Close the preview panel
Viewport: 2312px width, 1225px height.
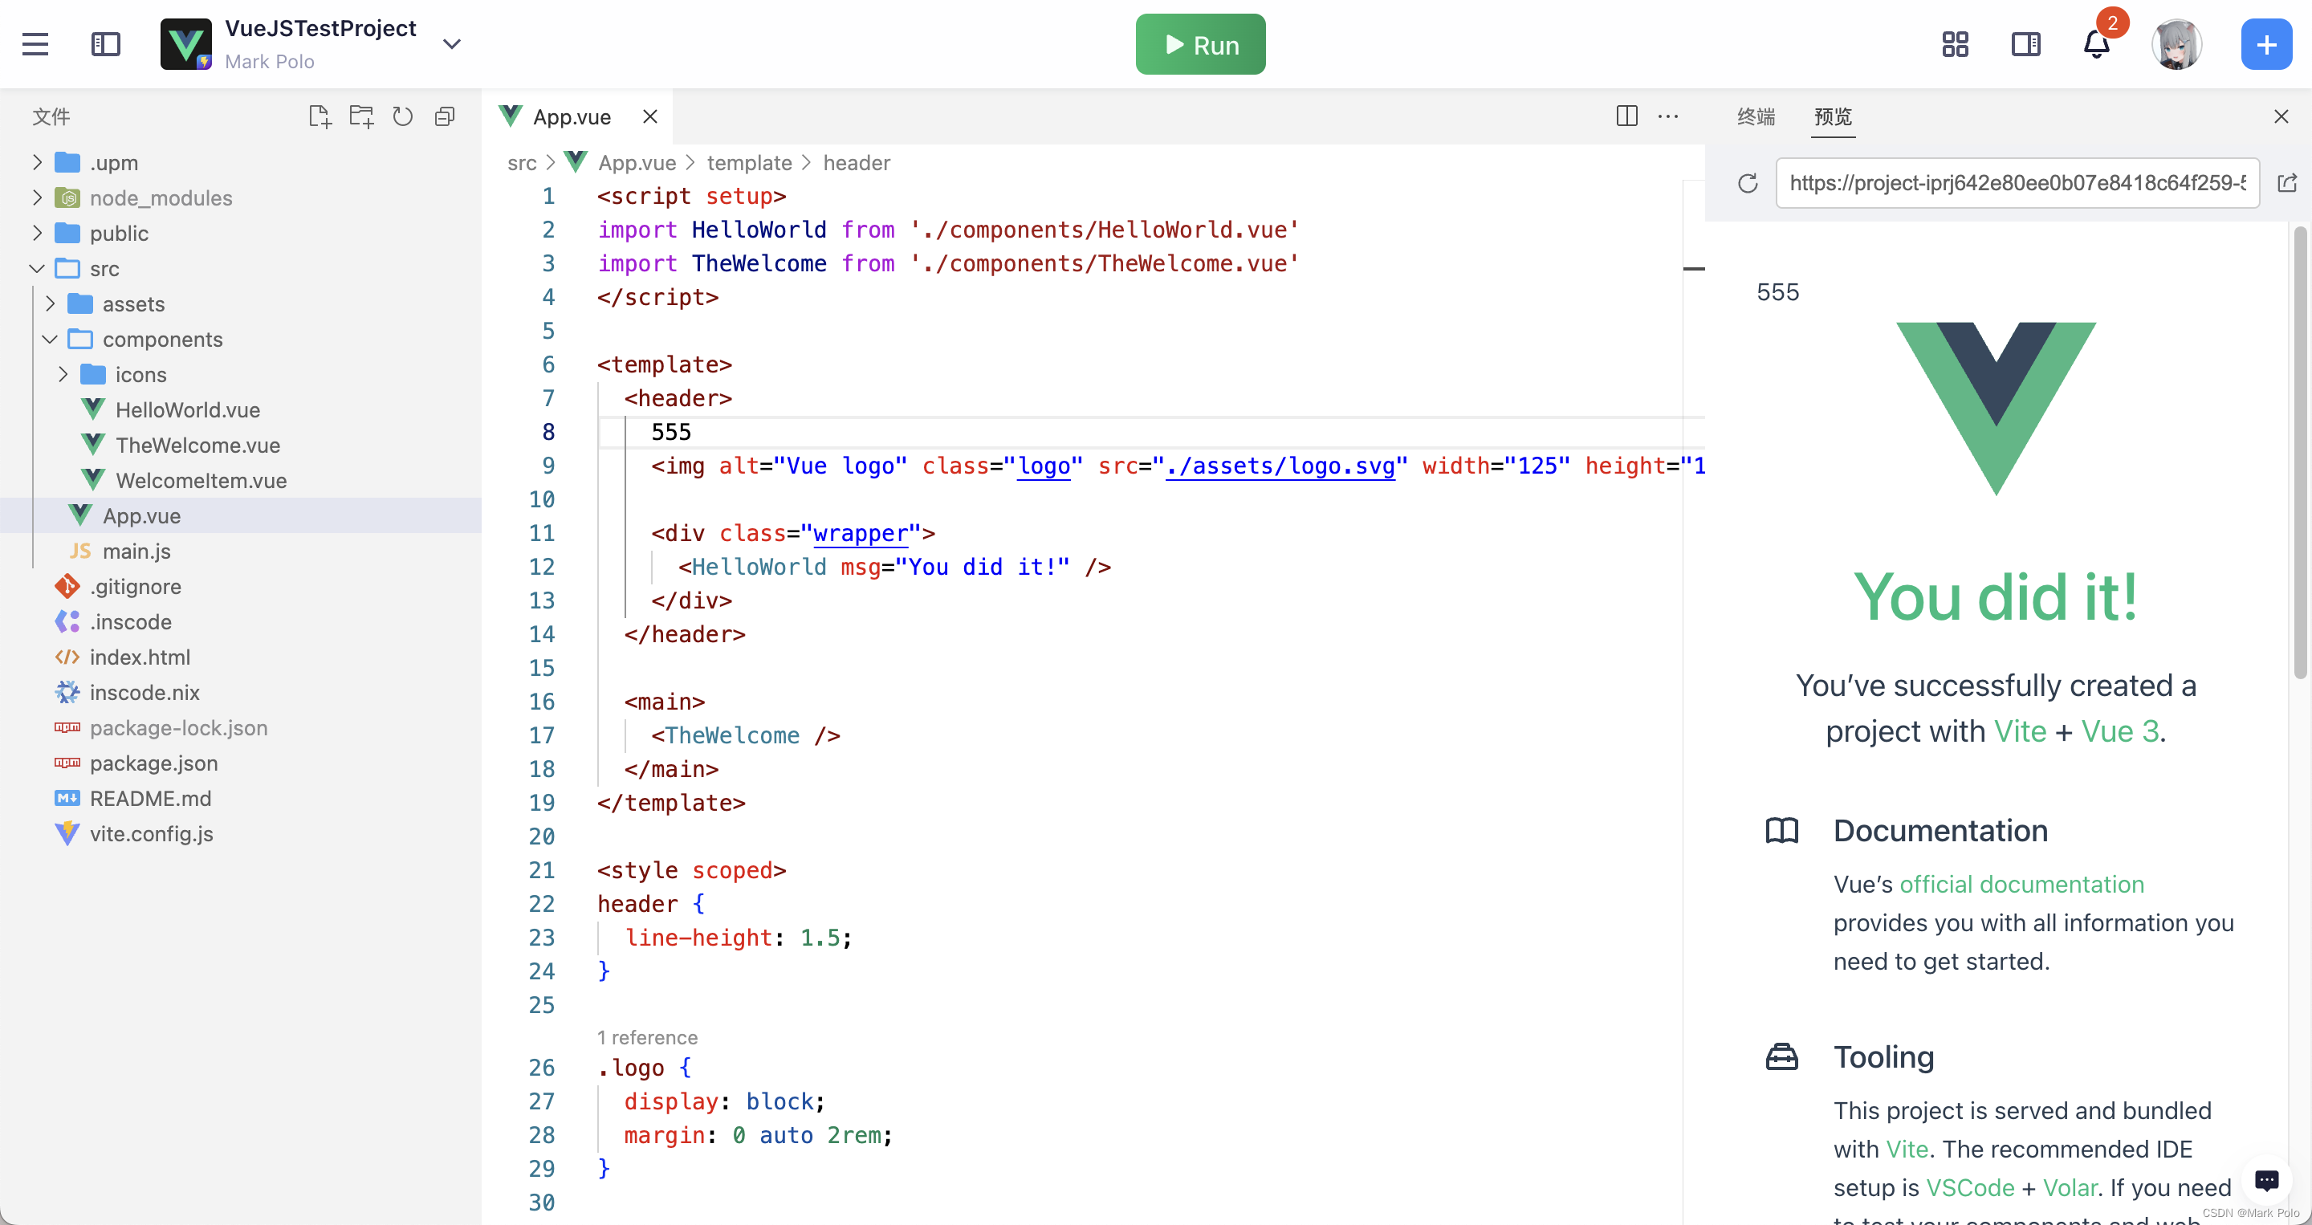[2281, 116]
